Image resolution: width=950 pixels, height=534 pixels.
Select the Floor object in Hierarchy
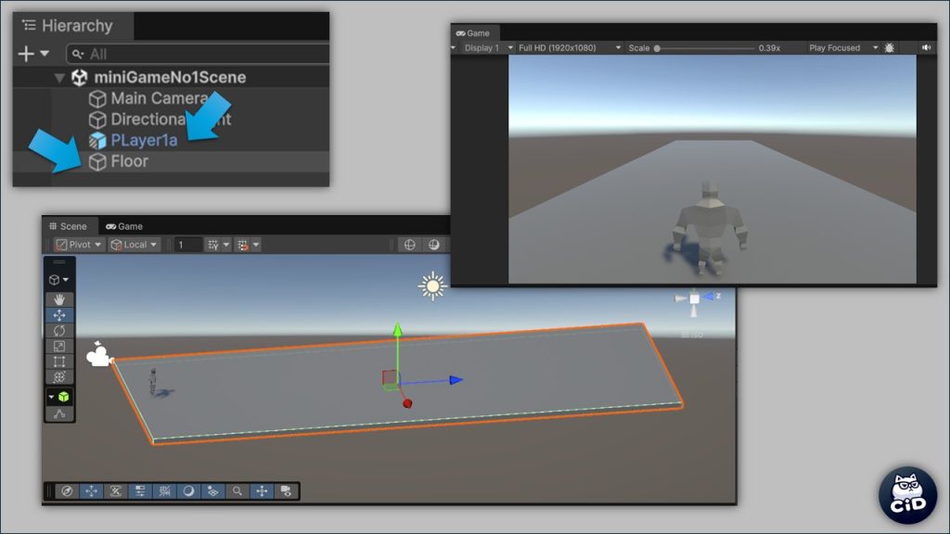click(129, 161)
